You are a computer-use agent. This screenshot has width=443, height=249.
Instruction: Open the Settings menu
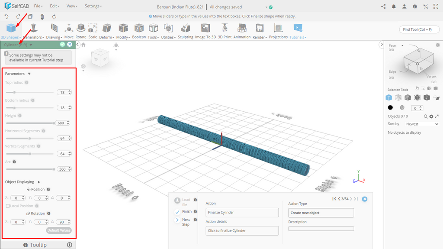pyautogui.click(x=93, y=6)
